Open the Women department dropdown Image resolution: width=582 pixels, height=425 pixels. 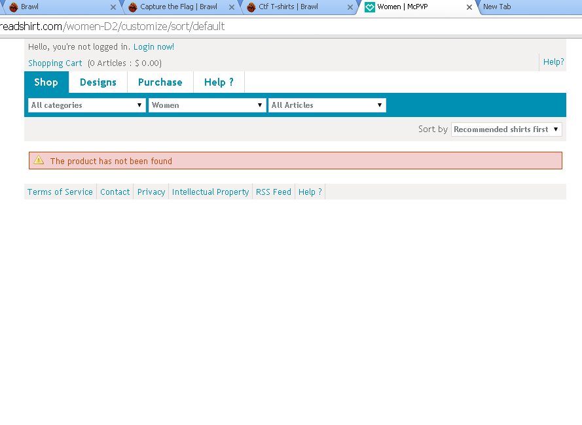(207, 105)
